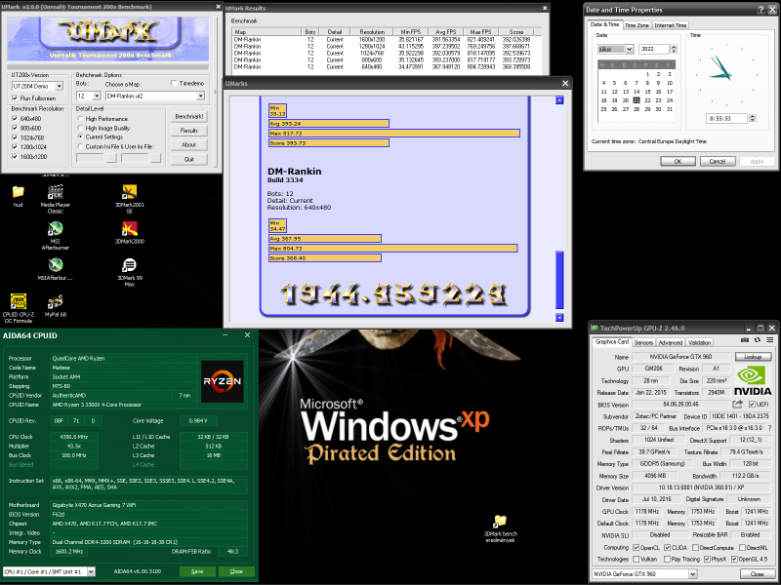
Task: Click UMarks scrollbar down arrow
Action: coord(559,318)
